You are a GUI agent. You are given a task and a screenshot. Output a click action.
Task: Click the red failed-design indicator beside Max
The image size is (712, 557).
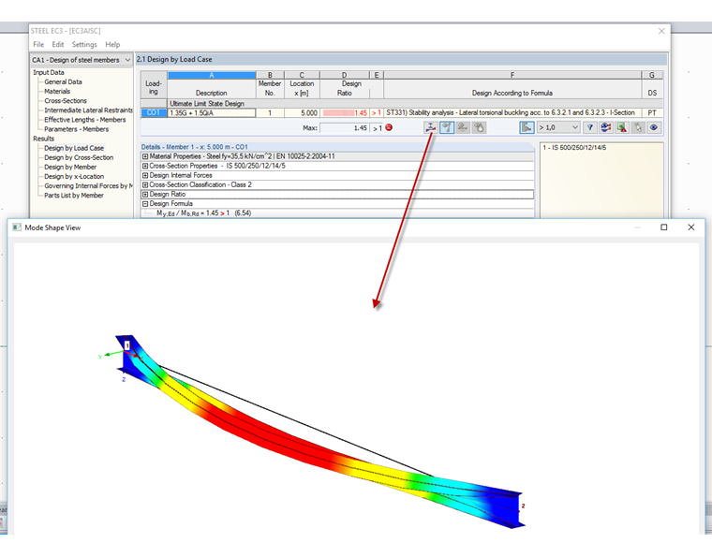(x=389, y=127)
